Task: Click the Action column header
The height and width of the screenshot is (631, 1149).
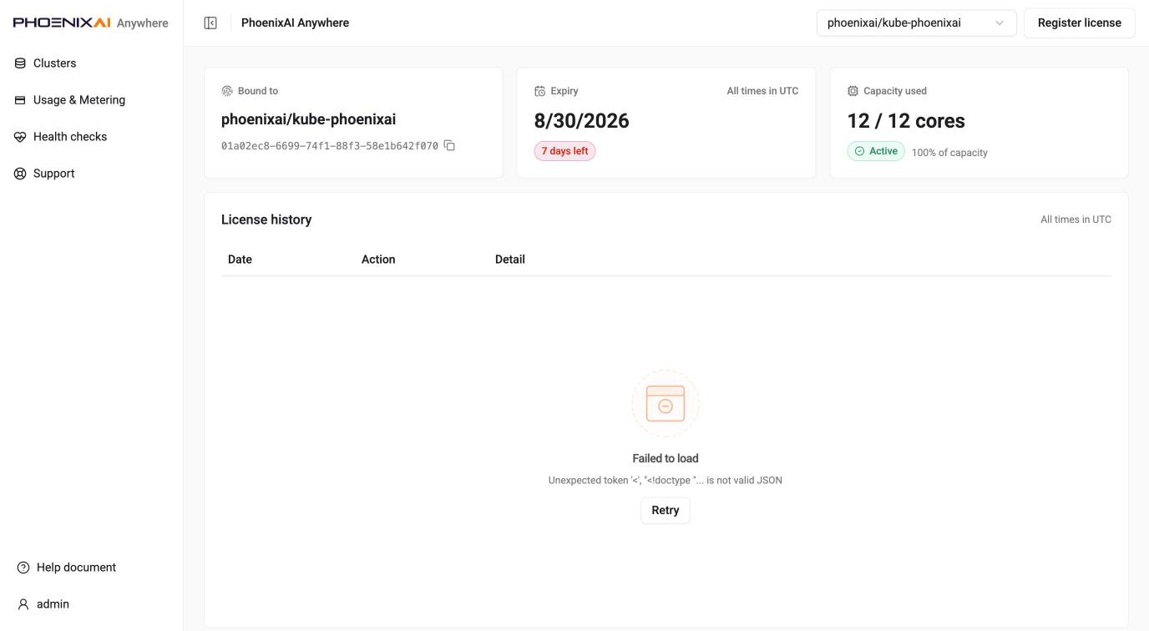Action: tap(378, 260)
